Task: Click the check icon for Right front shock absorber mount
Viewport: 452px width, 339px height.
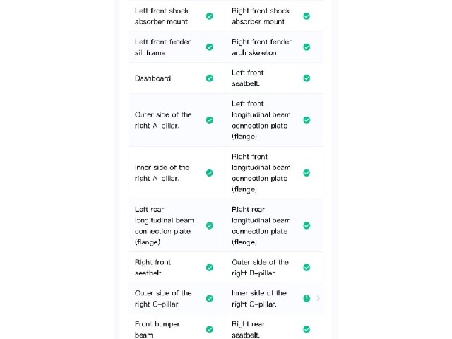Action: [x=307, y=16]
